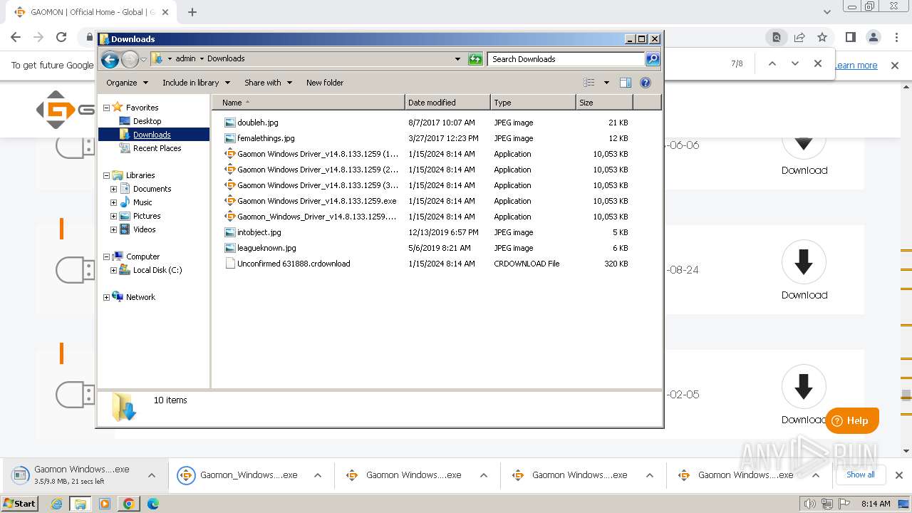Open address bar history dropdown
This screenshot has width=912, height=513.
tap(457, 59)
